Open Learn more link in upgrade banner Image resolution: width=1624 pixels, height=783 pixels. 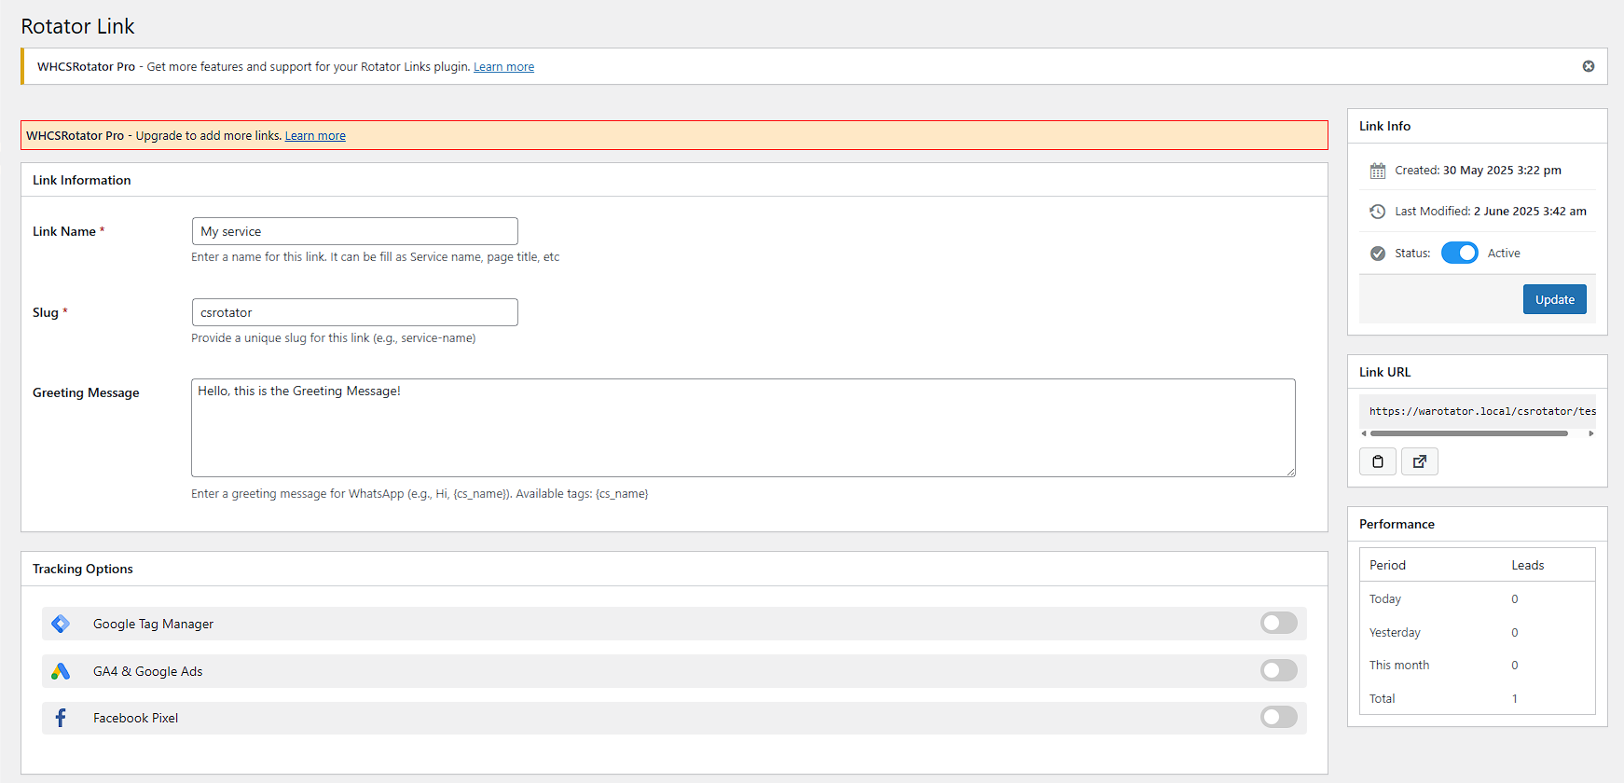pos(315,136)
